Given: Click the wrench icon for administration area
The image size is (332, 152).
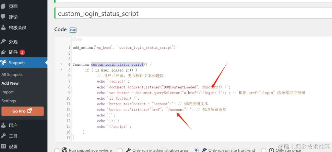Looking at the screenshot, I should tap(128, 150).
